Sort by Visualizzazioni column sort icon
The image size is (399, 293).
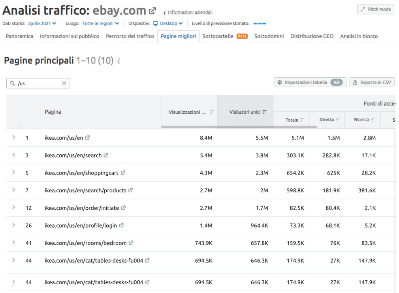[212, 112]
